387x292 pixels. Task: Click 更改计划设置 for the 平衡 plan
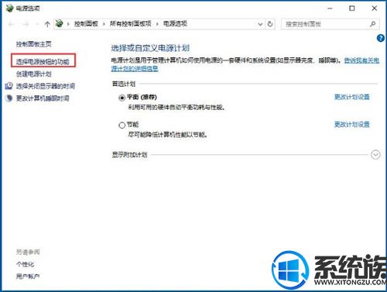pyautogui.click(x=352, y=97)
